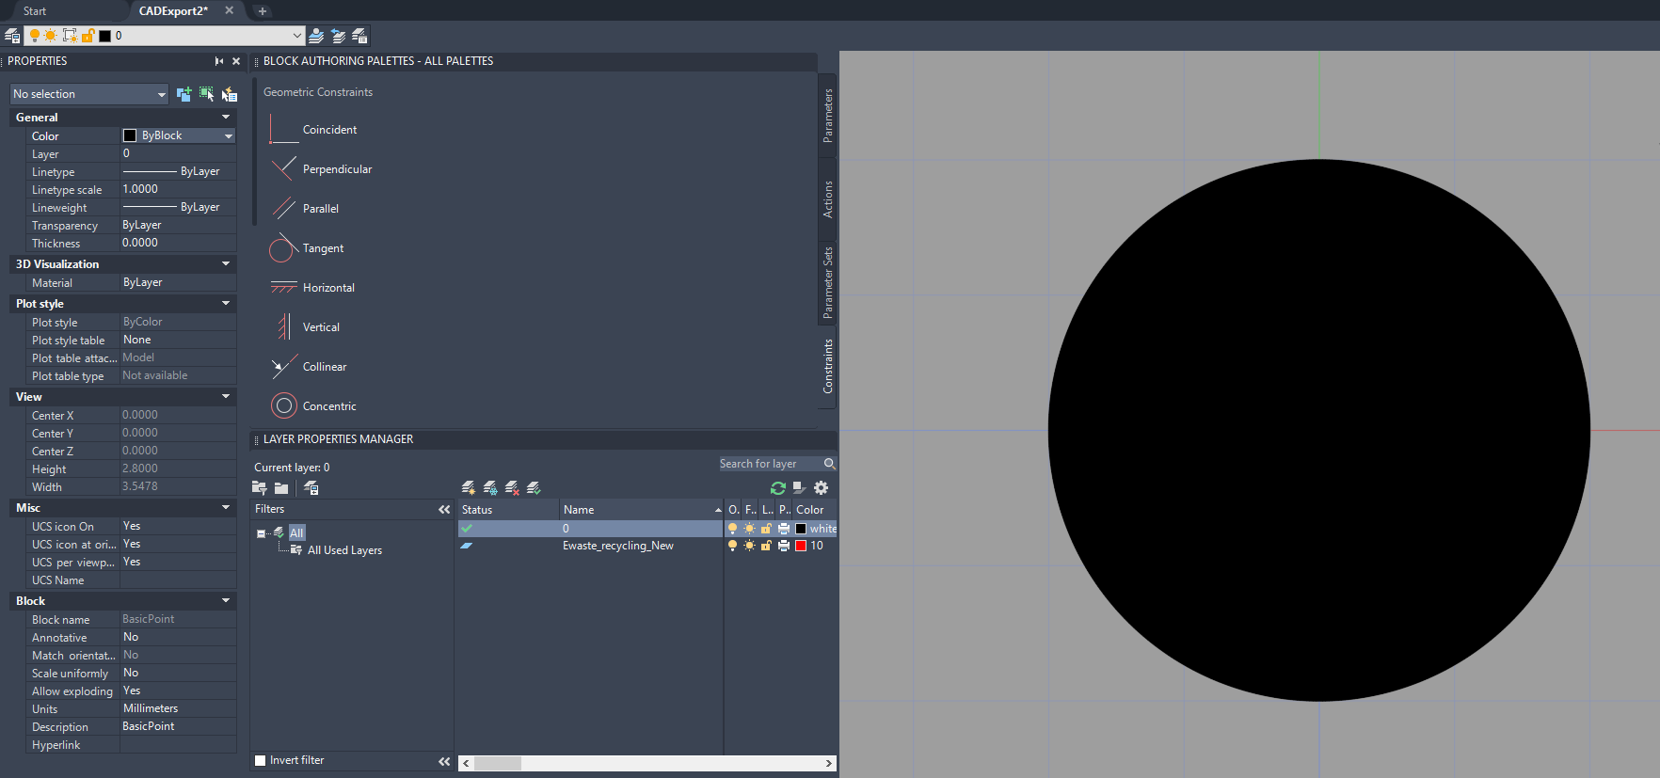Select the Horizontal constraint tool

[312, 288]
